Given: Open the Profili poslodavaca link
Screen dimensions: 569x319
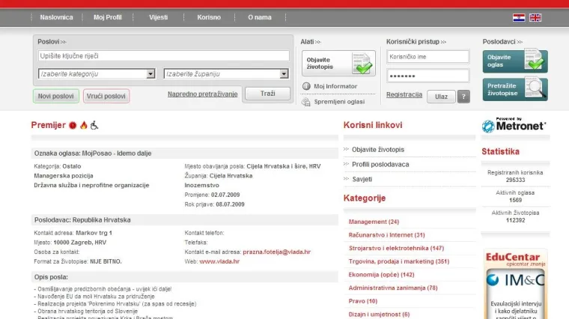Looking at the screenshot, I should (x=380, y=165).
